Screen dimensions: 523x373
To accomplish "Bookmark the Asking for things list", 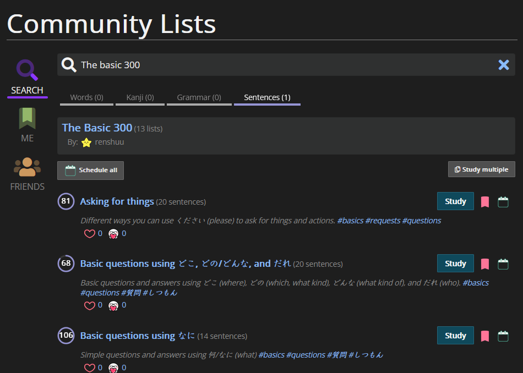I will pos(484,202).
